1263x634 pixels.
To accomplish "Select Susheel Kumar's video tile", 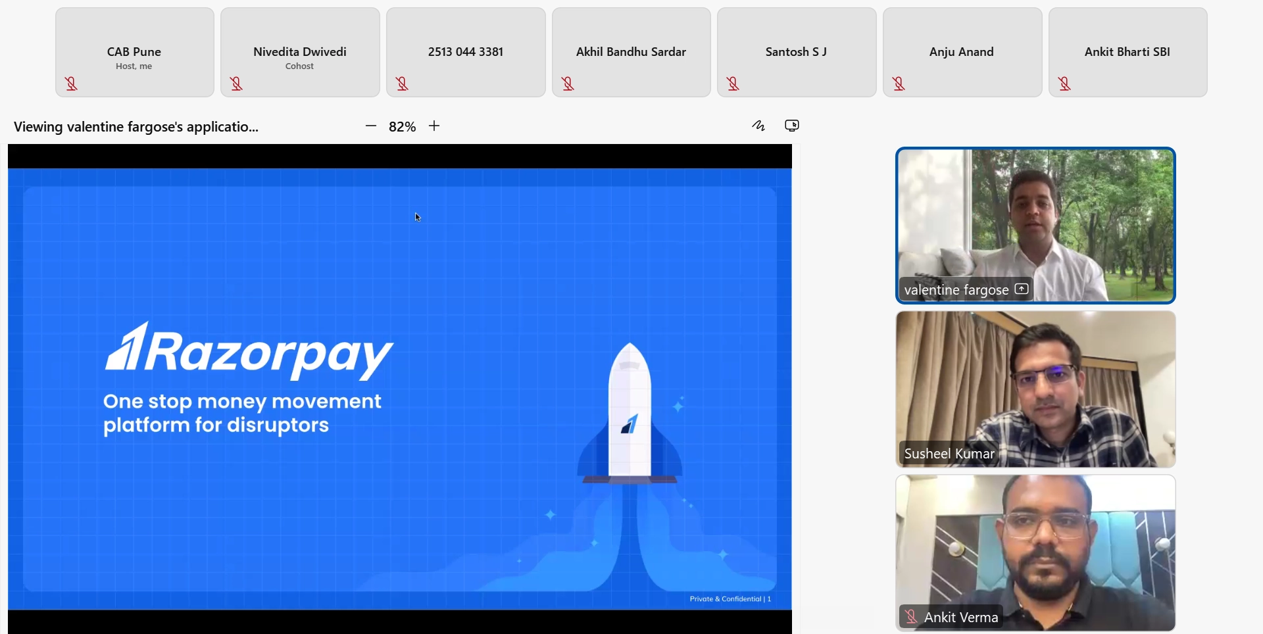I will [x=1036, y=389].
